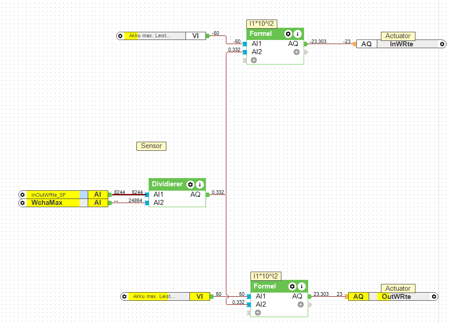Click gear of upper Akku max. Leist input
Viewport: 450px width, 323px height.
pyautogui.click(x=120, y=36)
